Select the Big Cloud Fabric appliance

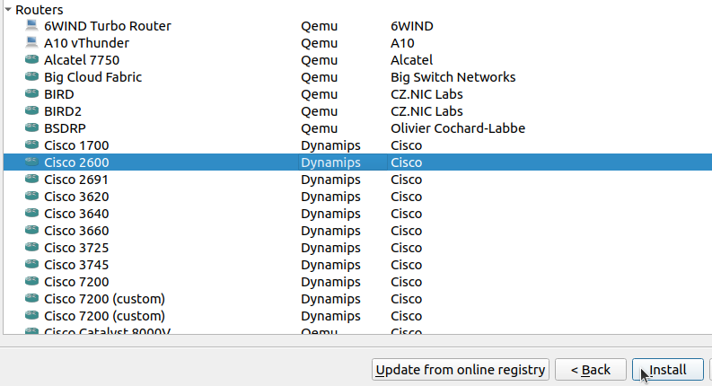[93, 77]
